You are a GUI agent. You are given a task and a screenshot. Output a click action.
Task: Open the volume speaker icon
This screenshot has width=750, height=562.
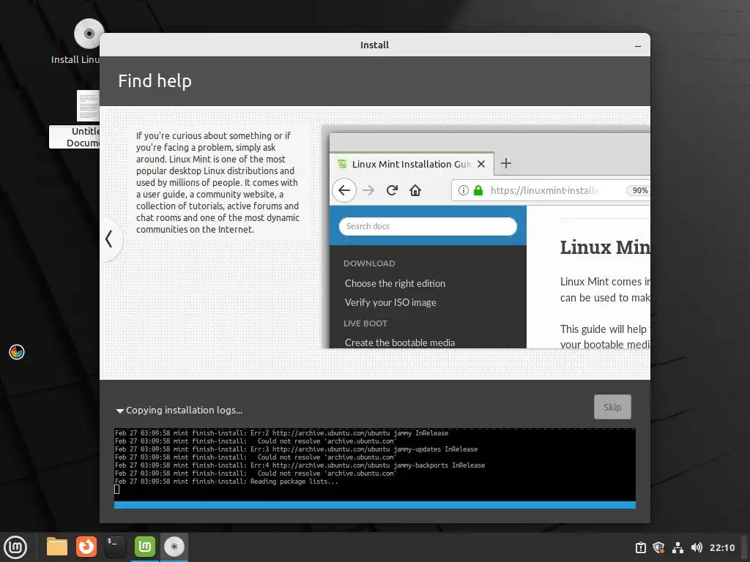coord(697,547)
